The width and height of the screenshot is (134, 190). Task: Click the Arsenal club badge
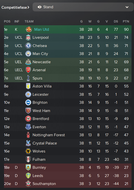click(28, 70)
